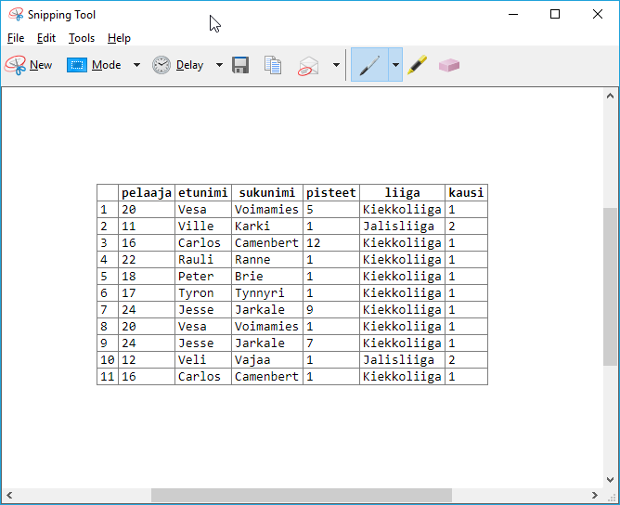Click the vertical scrollbar down arrow

click(x=610, y=480)
